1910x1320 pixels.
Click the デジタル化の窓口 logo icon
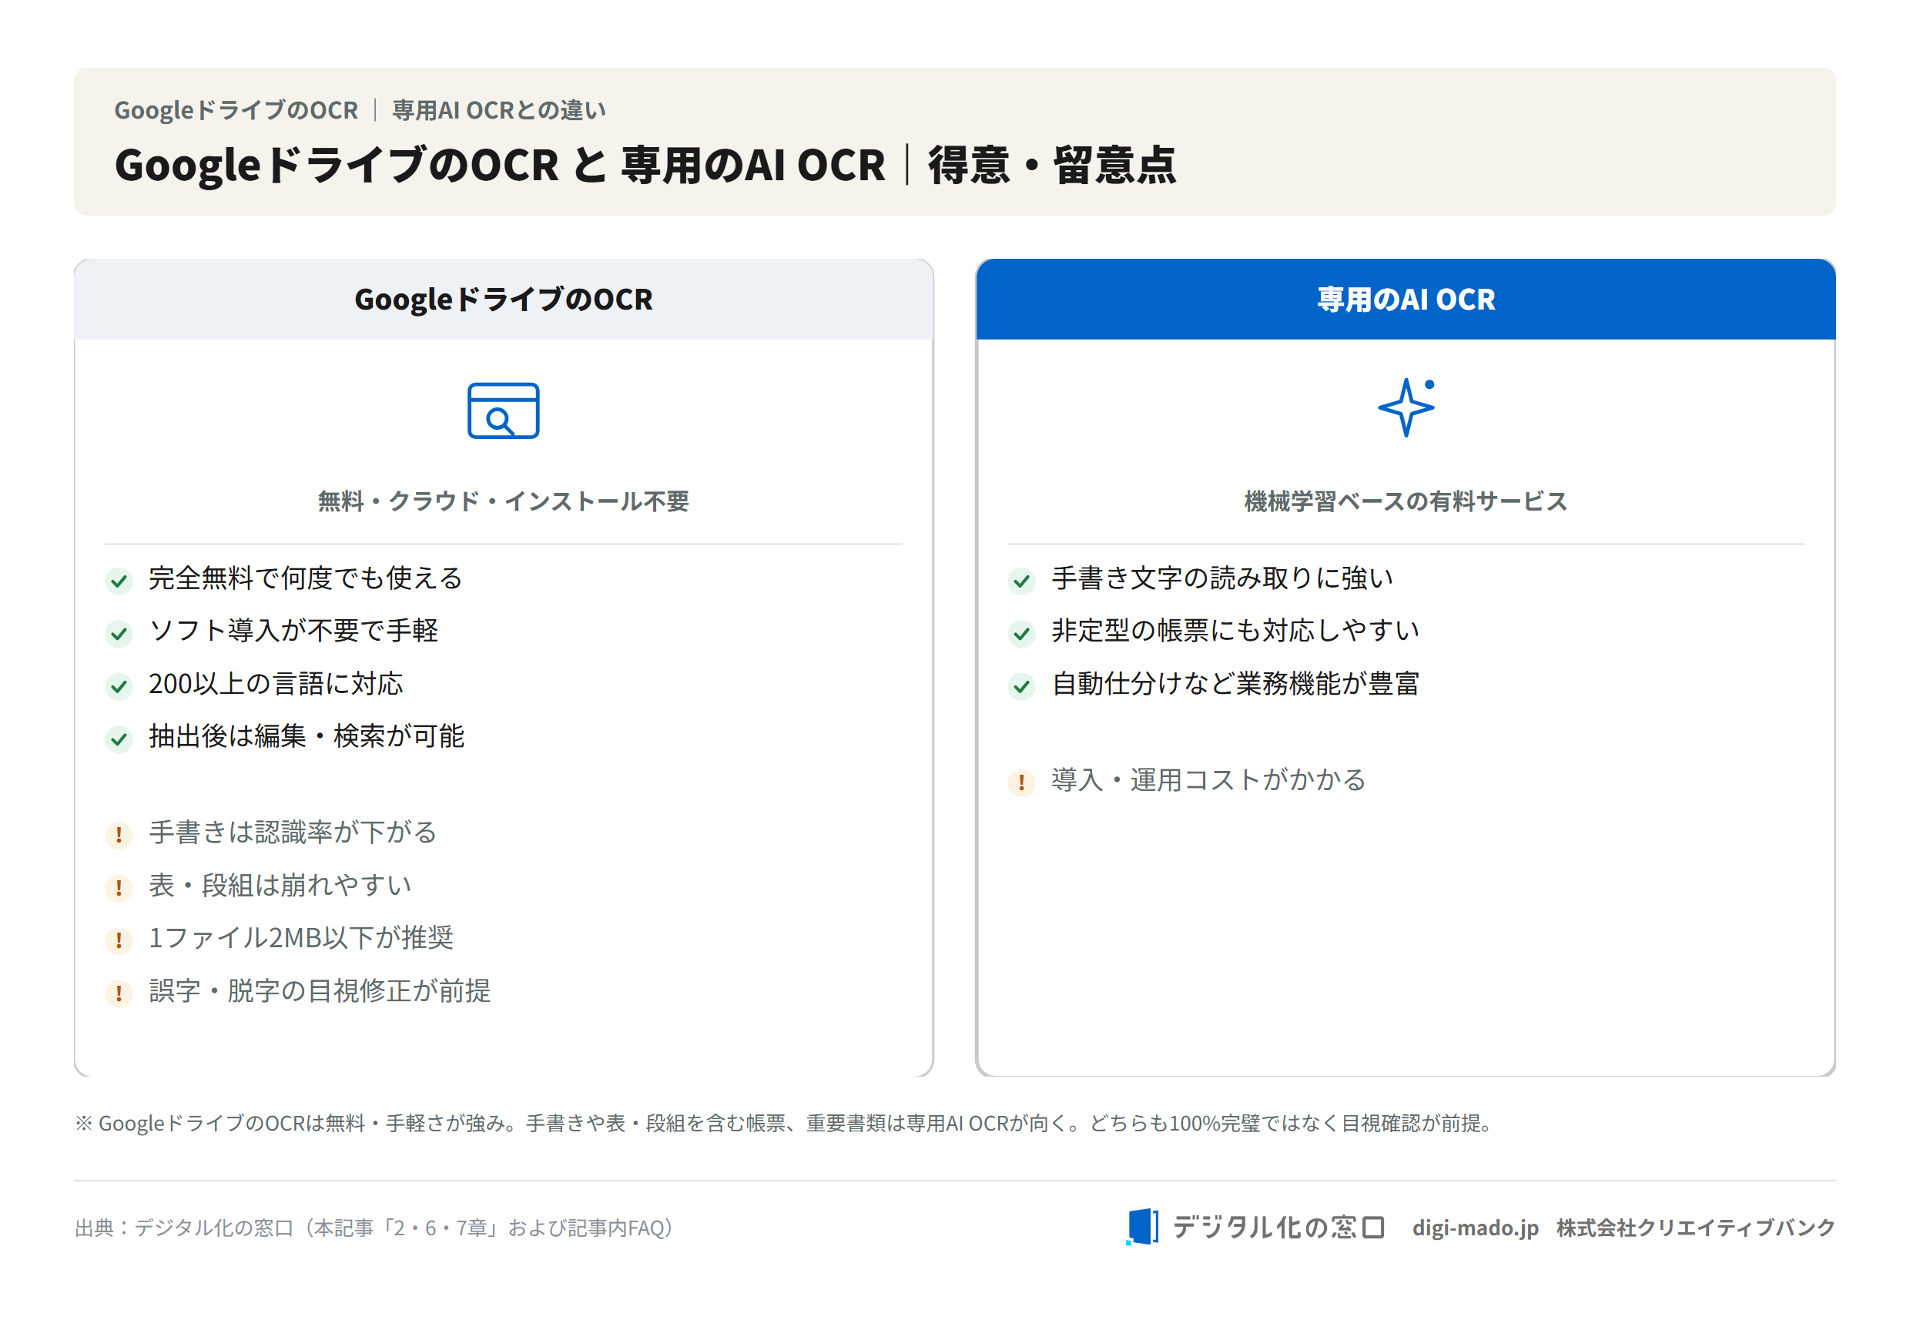point(1141,1227)
